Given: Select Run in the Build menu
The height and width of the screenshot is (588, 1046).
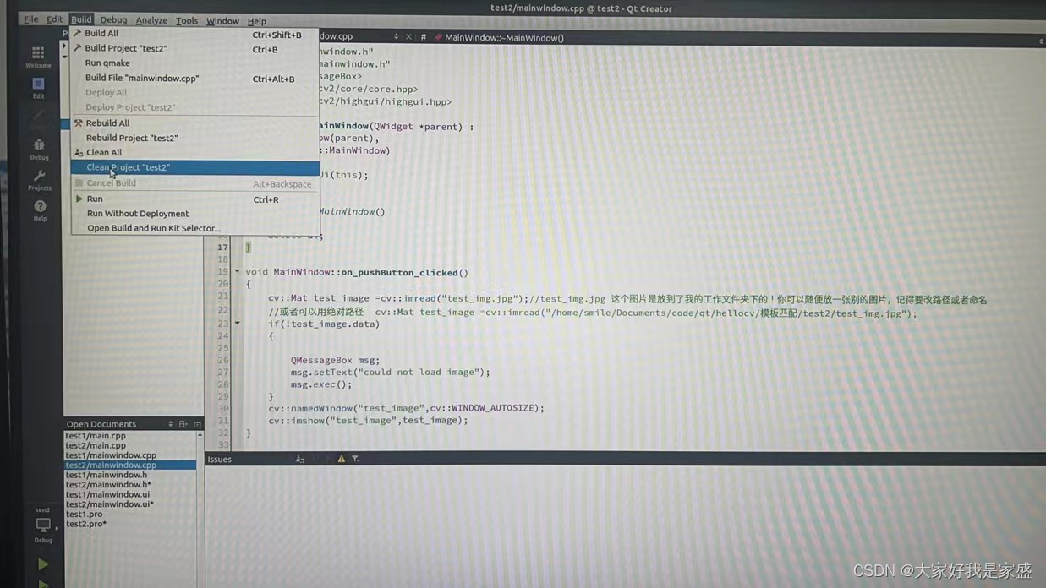Looking at the screenshot, I should 194,199.
